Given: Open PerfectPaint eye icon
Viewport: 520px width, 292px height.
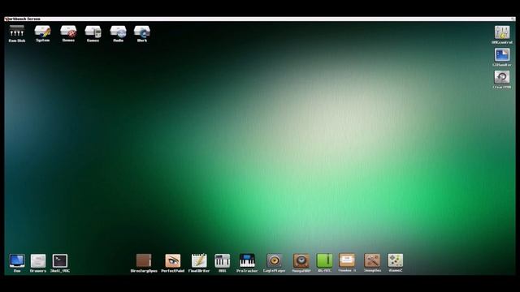Looking at the screenshot, I should (x=173, y=260).
